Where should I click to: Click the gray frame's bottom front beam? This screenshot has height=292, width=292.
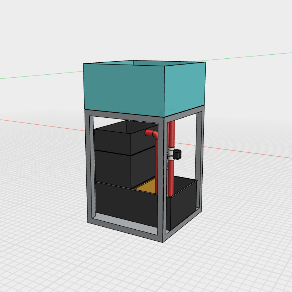(x=124, y=228)
